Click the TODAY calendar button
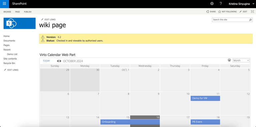 (x=46, y=61)
